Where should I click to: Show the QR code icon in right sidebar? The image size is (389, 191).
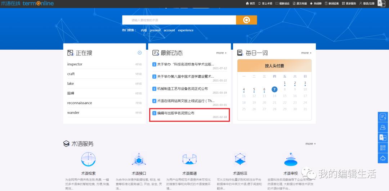pyautogui.click(x=383, y=148)
